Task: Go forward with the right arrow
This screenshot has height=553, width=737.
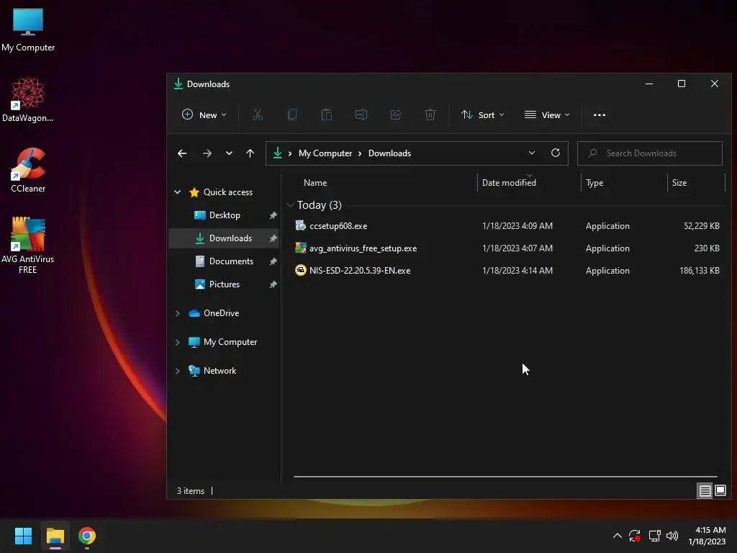Action: (x=207, y=153)
